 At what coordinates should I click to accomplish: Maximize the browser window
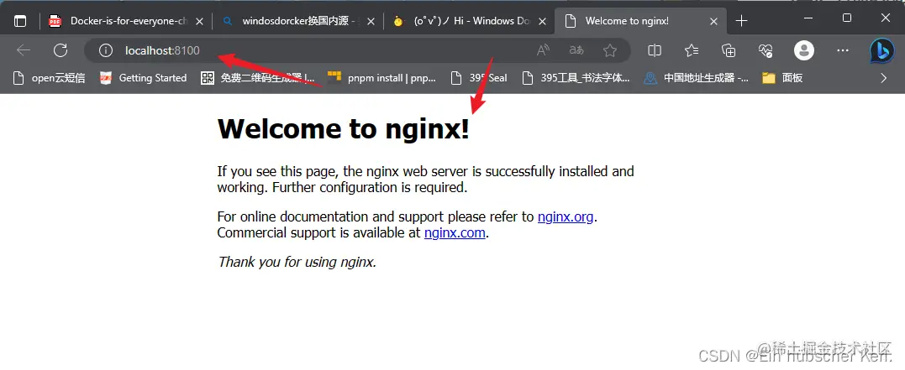click(847, 18)
